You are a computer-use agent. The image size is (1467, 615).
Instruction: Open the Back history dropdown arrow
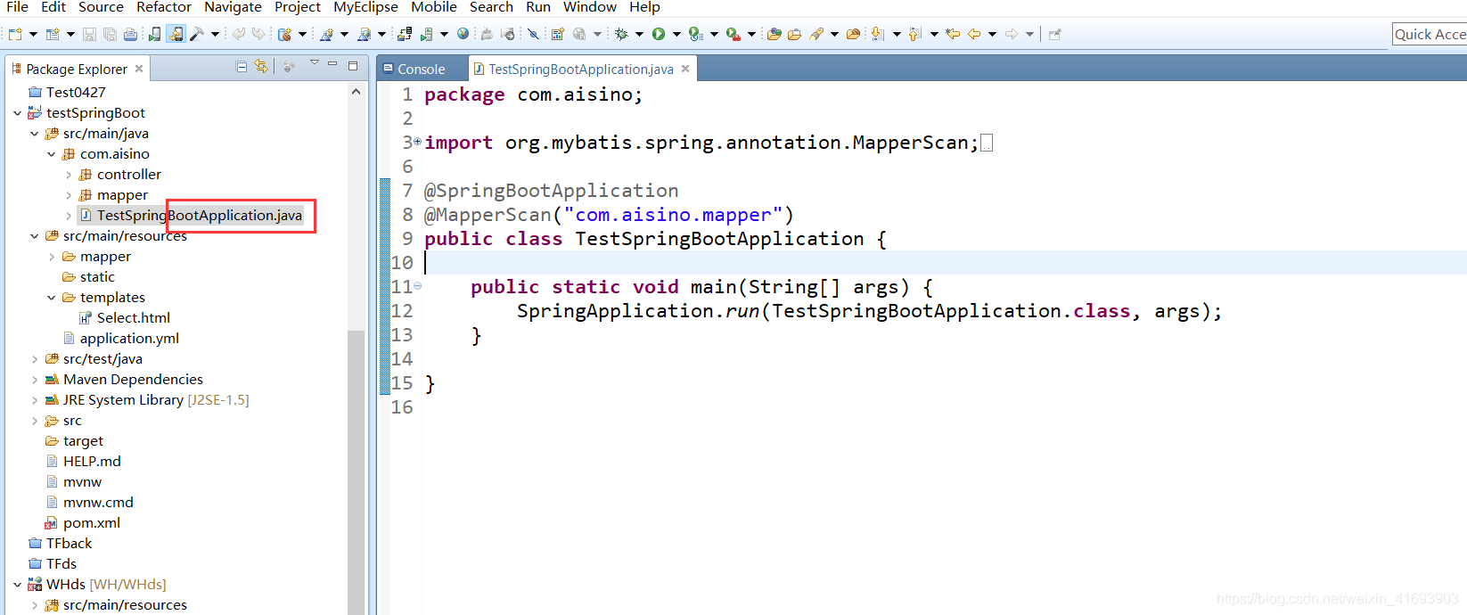pos(992,34)
